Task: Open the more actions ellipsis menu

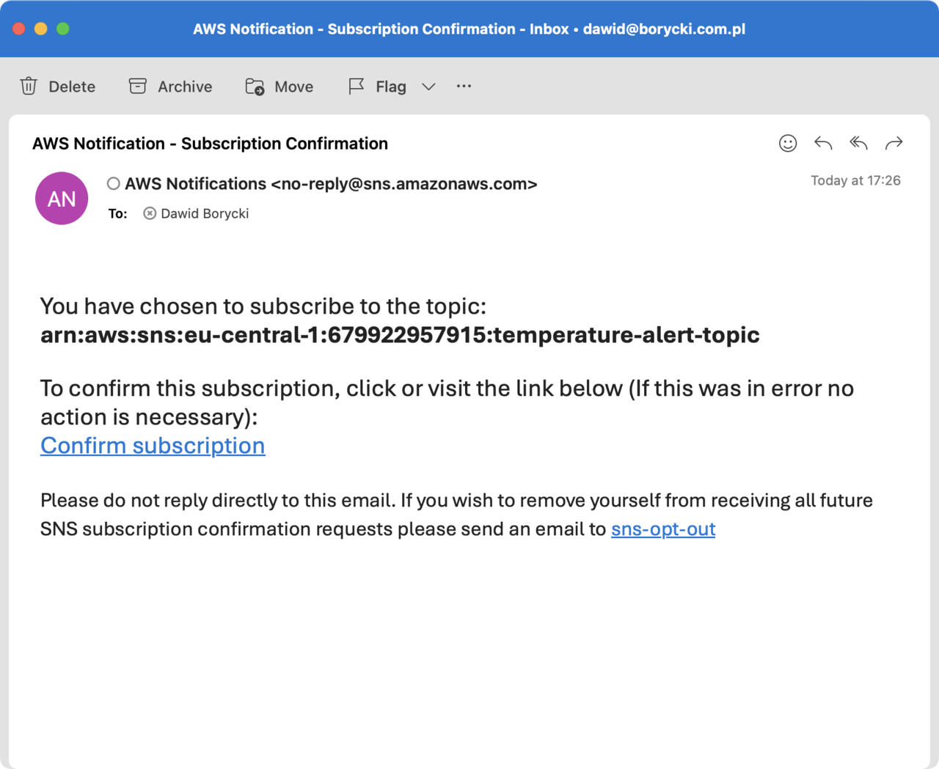Action: [x=464, y=87]
